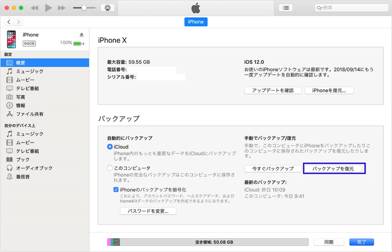Click the rewind playback button
This screenshot has width=392, height=252.
coord(34,8)
